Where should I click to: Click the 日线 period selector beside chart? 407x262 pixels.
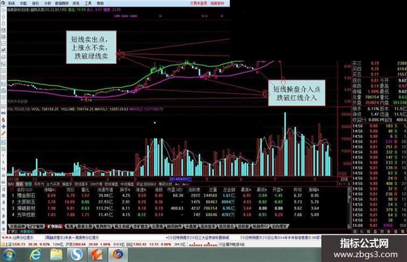(344, 179)
